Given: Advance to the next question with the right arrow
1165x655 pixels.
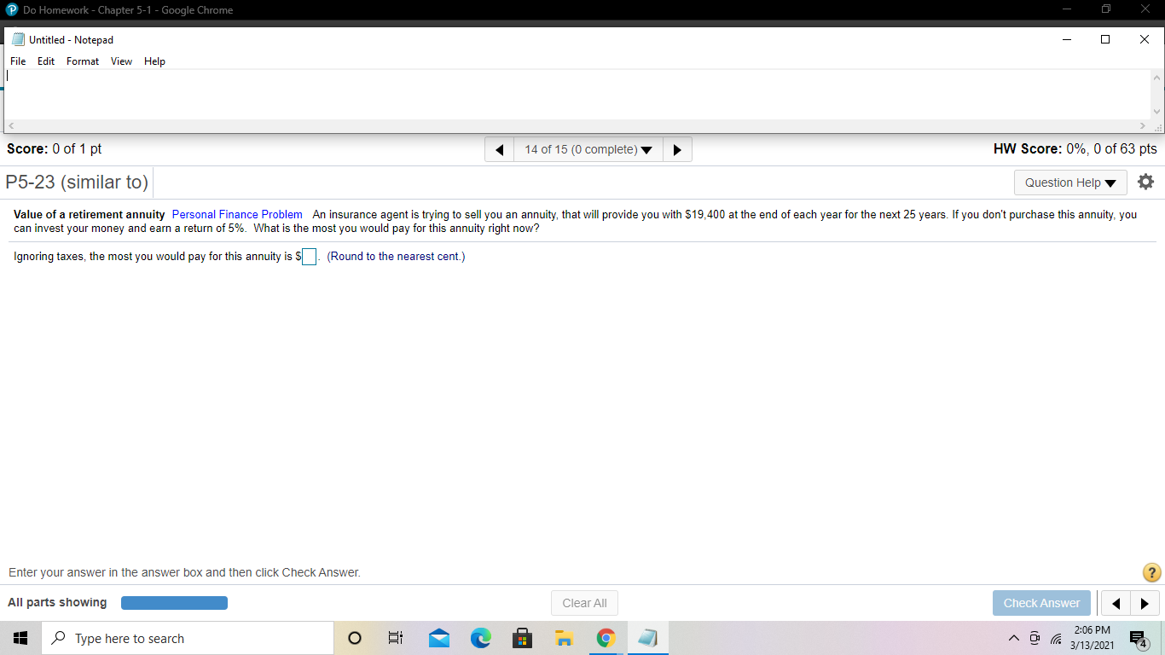Looking at the screenshot, I should [677, 149].
